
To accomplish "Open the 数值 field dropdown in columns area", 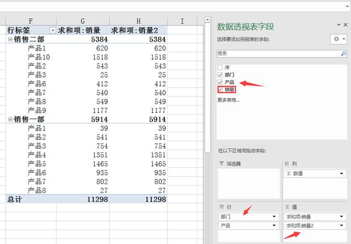I will click(x=341, y=173).
